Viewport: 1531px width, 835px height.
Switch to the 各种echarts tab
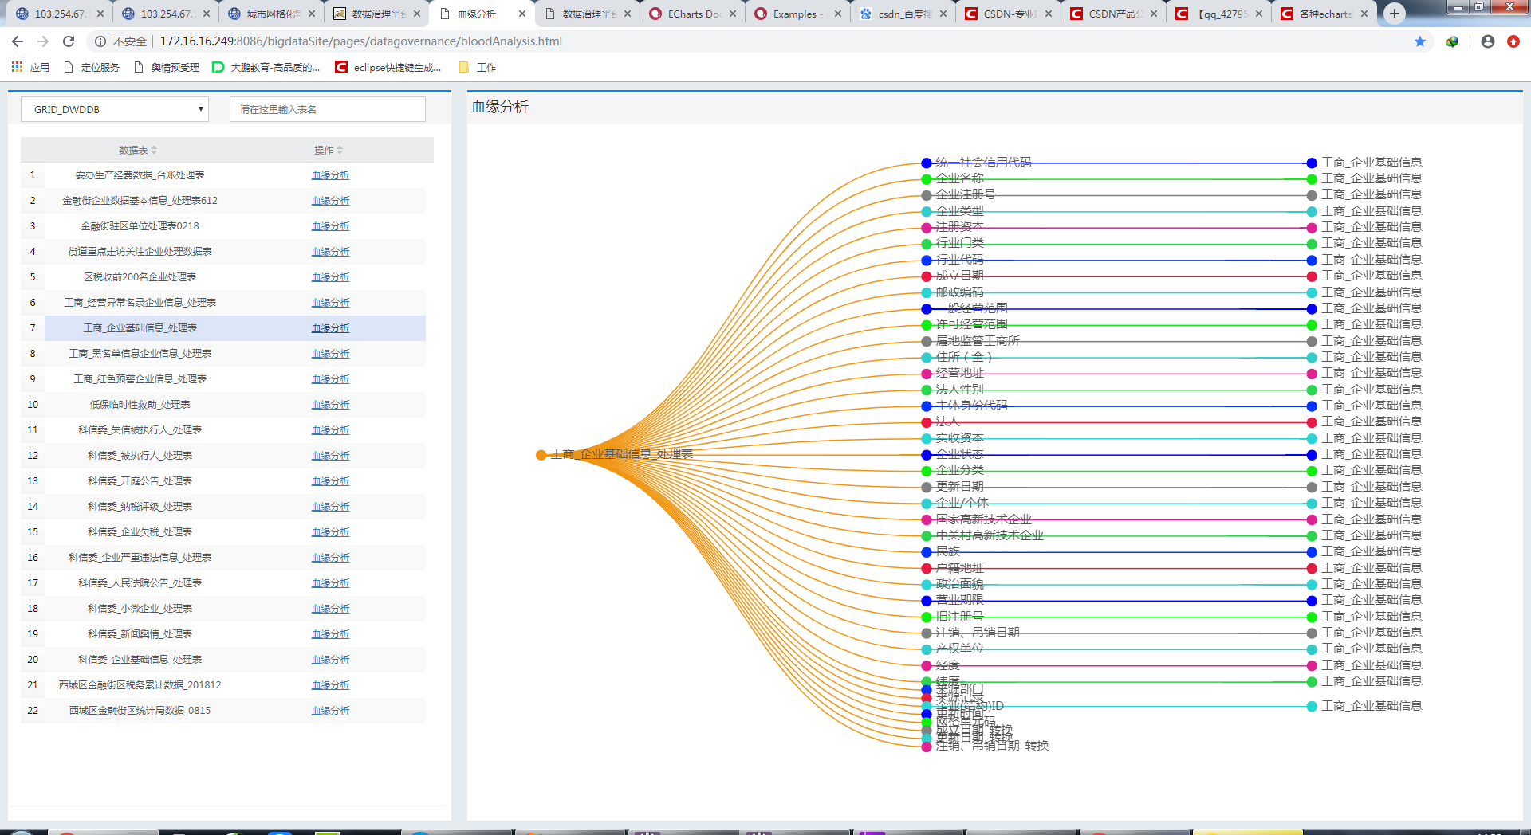tap(1324, 14)
